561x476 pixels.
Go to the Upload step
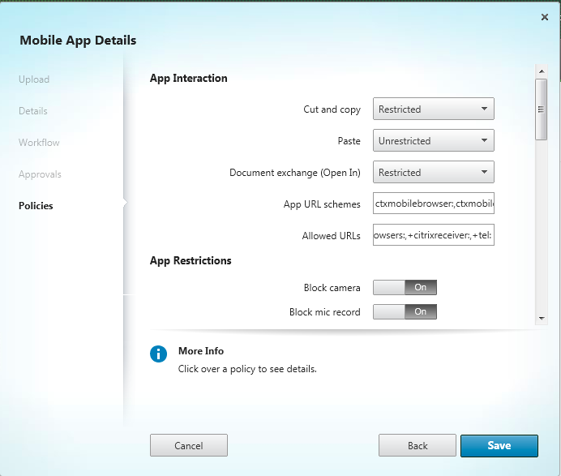coord(34,79)
